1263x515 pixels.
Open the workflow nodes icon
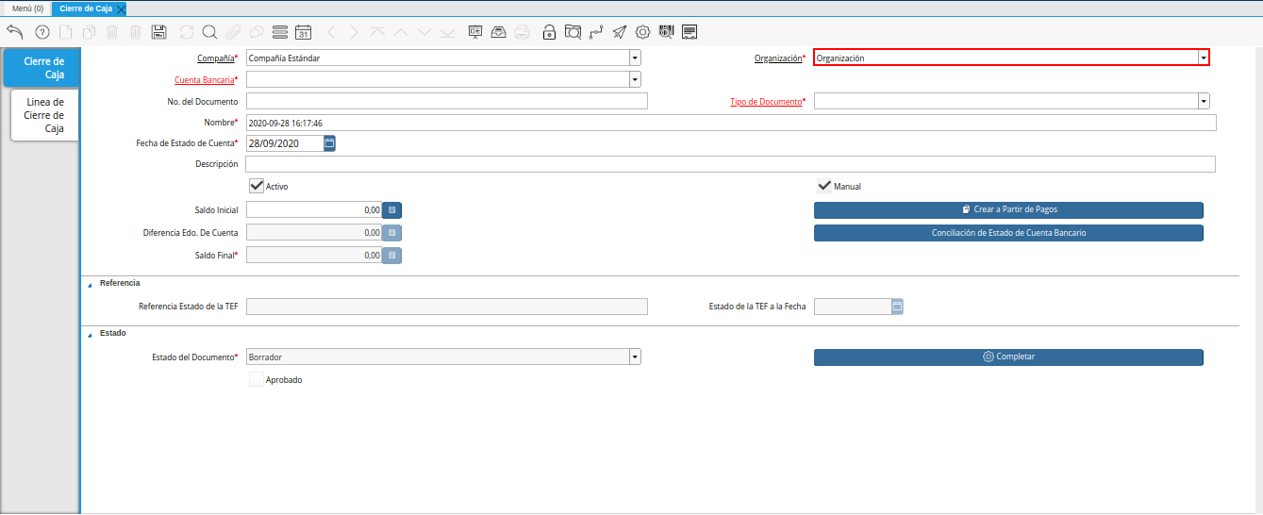click(596, 32)
